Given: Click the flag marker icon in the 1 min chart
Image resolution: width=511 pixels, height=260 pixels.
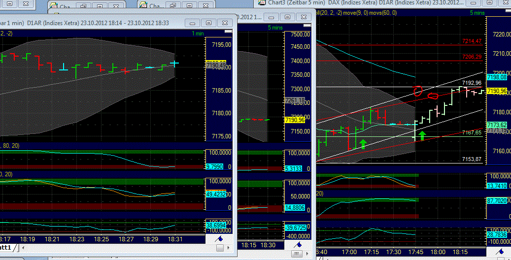Looking at the screenshot, I should pyautogui.click(x=220, y=239).
